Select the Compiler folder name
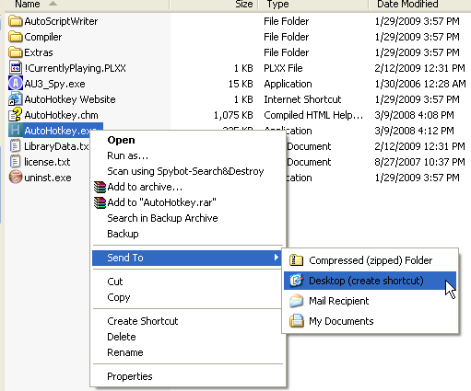Image resolution: width=471 pixels, height=391 pixels. [x=43, y=37]
